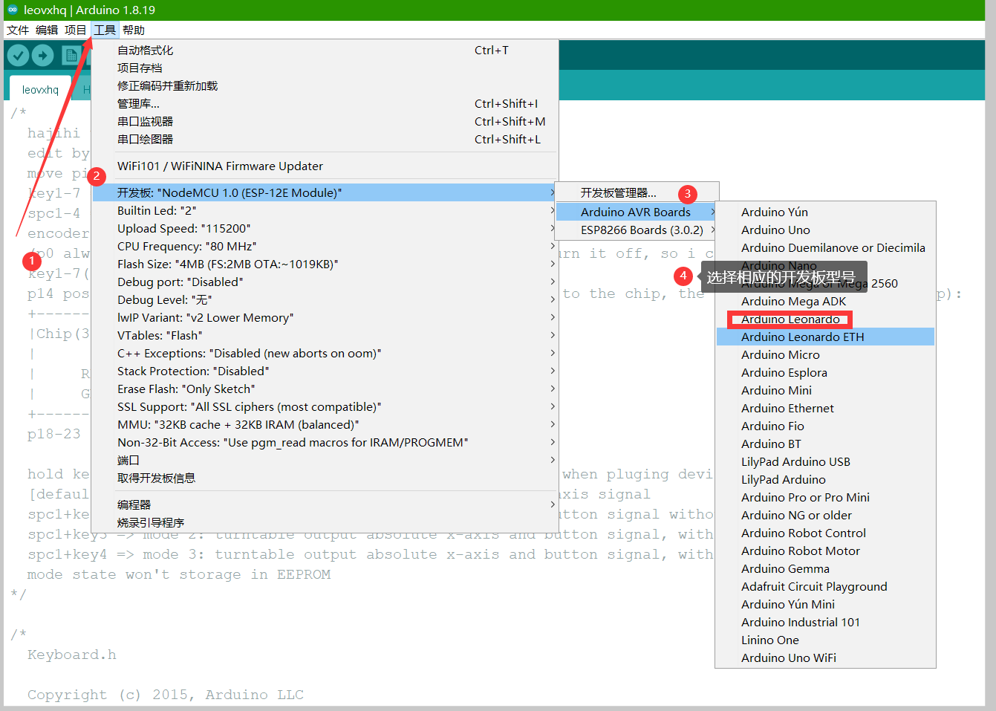Screen dimensions: 996x711
Task: Switch to the leovxhq sketch tab
Action: click(x=40, y=89)
